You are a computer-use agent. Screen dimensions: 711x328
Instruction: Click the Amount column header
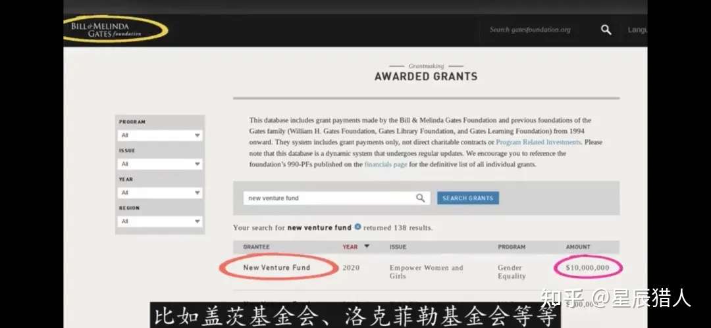pyautogui.click(x=578, y=247)
